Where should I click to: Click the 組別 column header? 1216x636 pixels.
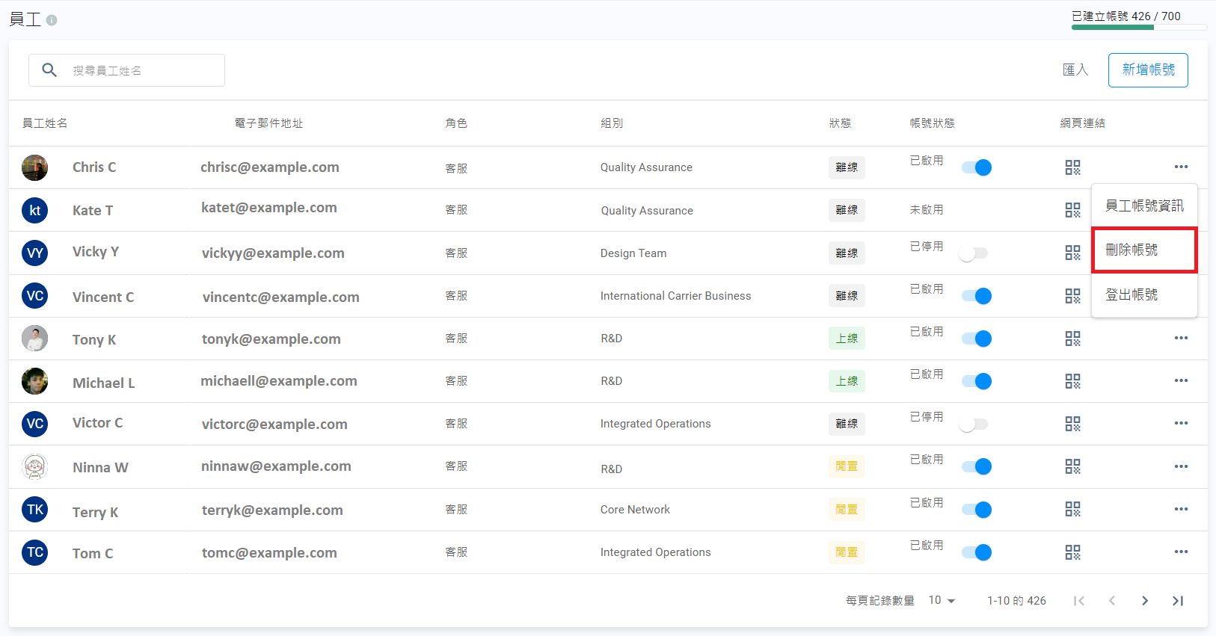click(x=612, y=123)
